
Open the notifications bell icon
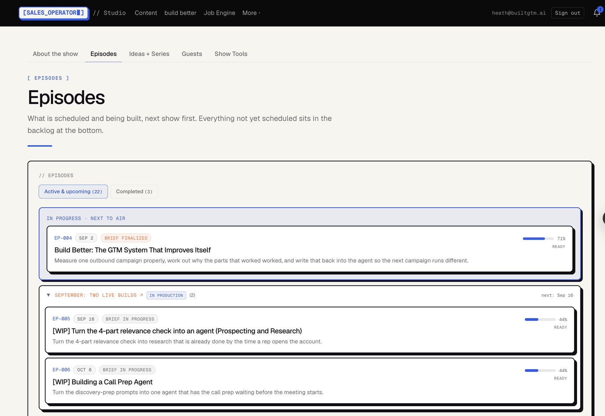point(597,13)
